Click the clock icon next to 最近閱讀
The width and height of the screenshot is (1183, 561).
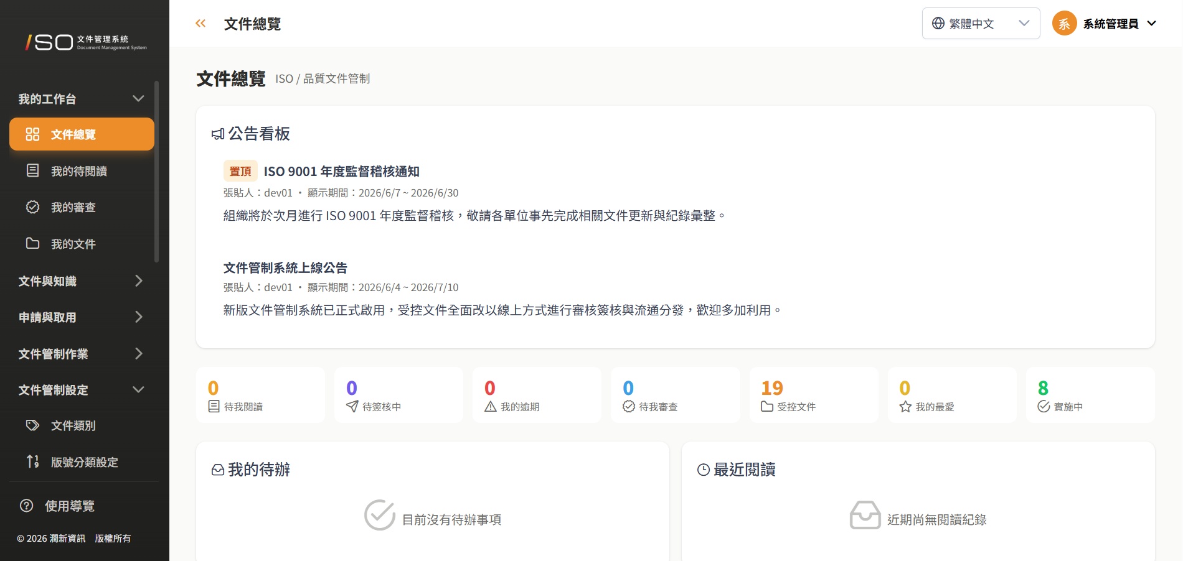tap(704, 470)
